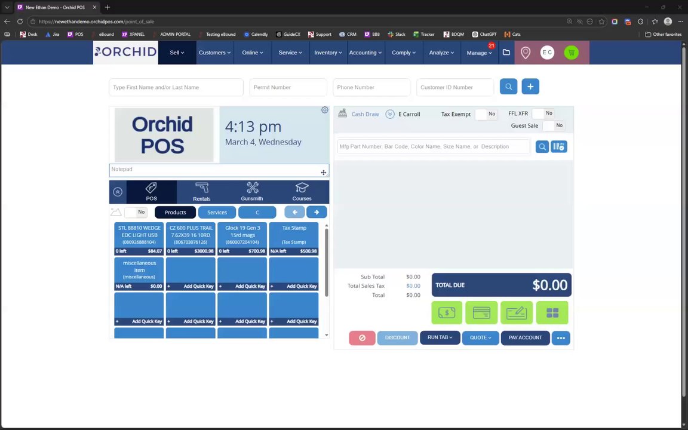Expand the Service dropdown menu

pos(290,53)
